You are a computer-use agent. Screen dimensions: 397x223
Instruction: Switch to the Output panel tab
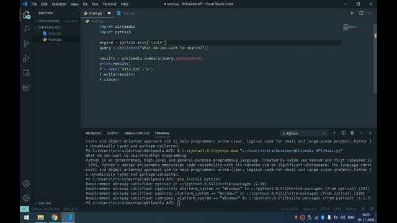[113, 133]
